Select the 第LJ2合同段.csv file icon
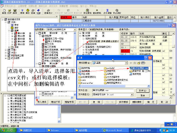 tap(131, 68)
